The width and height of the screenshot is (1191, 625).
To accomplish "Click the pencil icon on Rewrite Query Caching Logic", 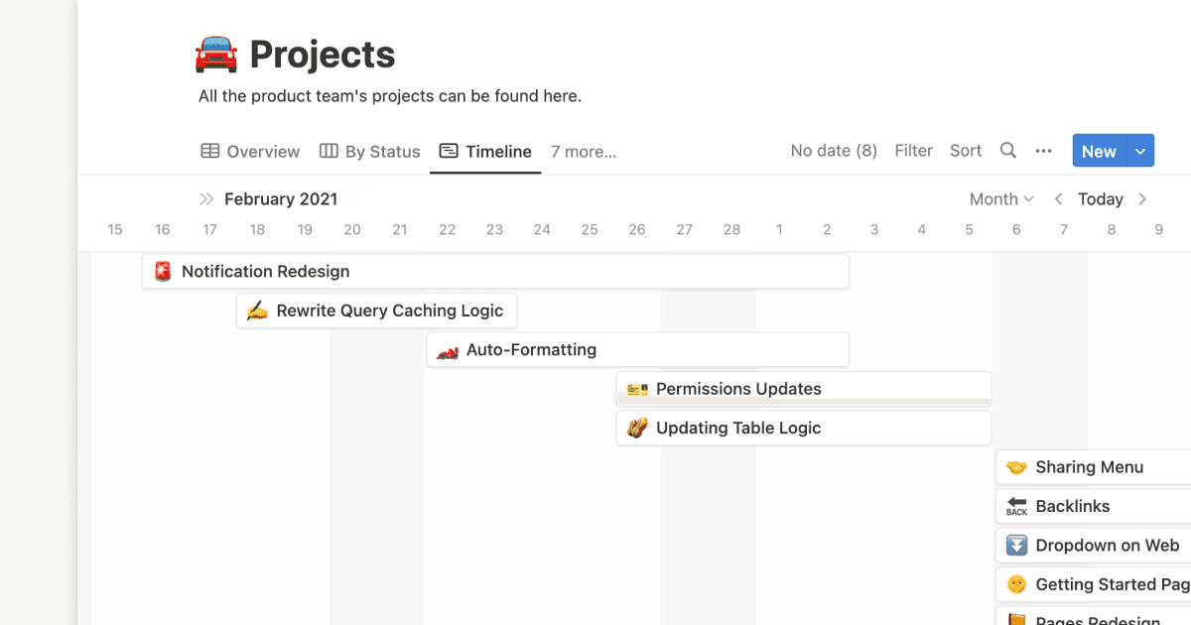I will tap(256, 310).
